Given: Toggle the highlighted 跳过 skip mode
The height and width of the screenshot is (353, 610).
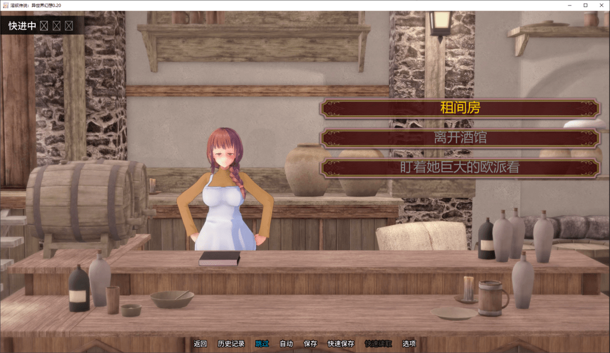Looking at the screenshot, I should pos(262,343).
